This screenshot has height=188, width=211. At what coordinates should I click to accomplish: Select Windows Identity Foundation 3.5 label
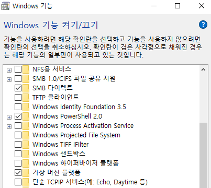[79, 107]
